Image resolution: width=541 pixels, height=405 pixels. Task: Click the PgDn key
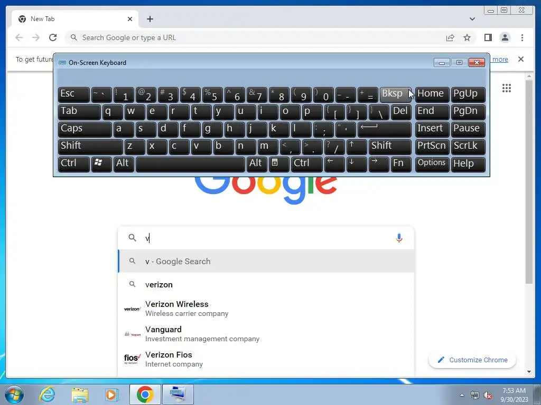point(468,112)
